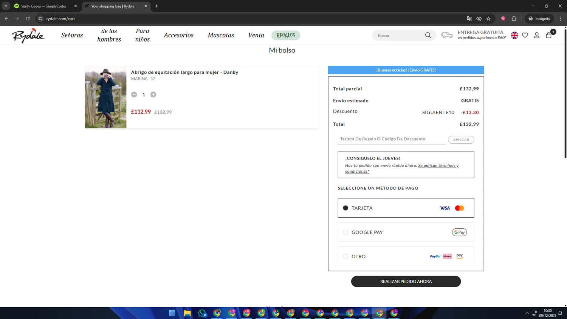Click REALIZAR PEDIDO AHORA button
The width and height of the screenshot is (567, 319).
coord(406,281)
